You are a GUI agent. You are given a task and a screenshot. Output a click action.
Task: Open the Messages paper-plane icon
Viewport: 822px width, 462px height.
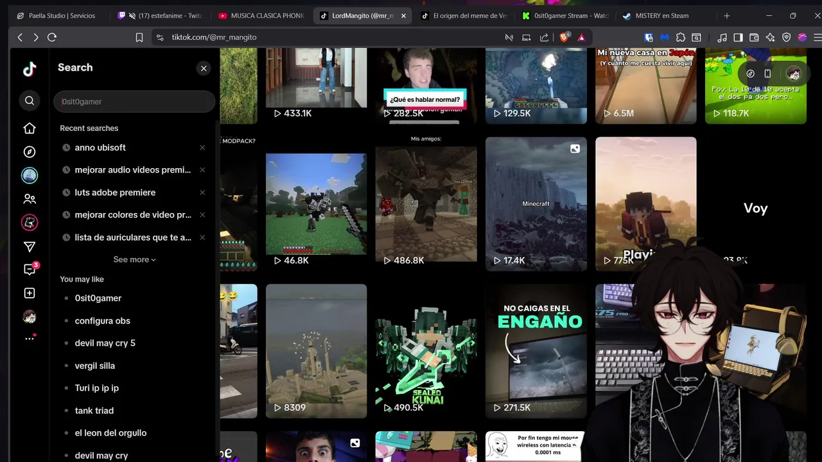coord(30,246)
